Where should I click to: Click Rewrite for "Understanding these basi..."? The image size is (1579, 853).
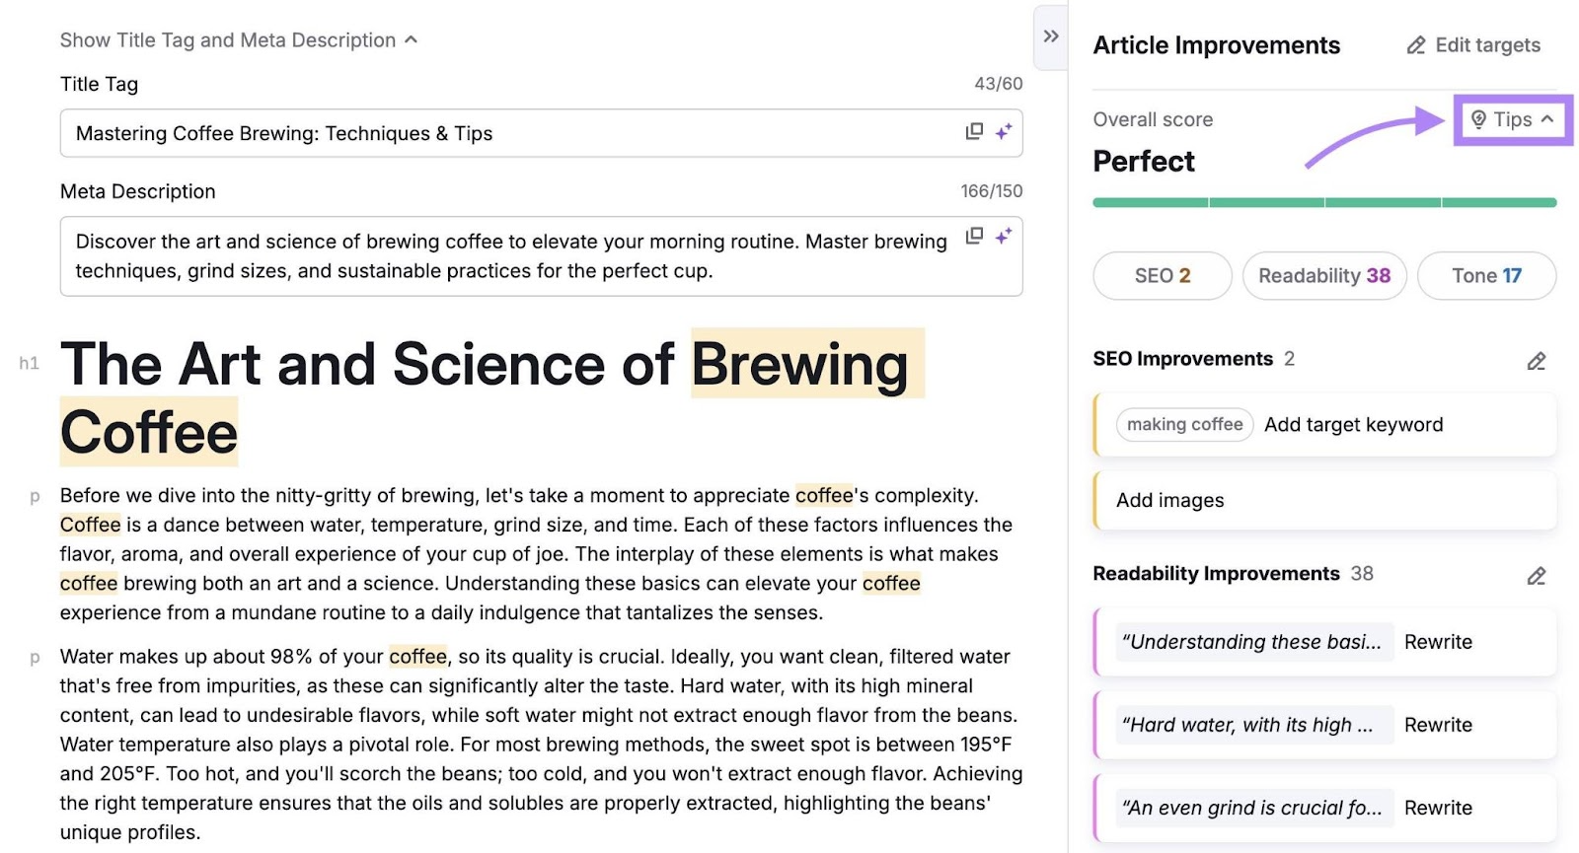click(1438, 642)
